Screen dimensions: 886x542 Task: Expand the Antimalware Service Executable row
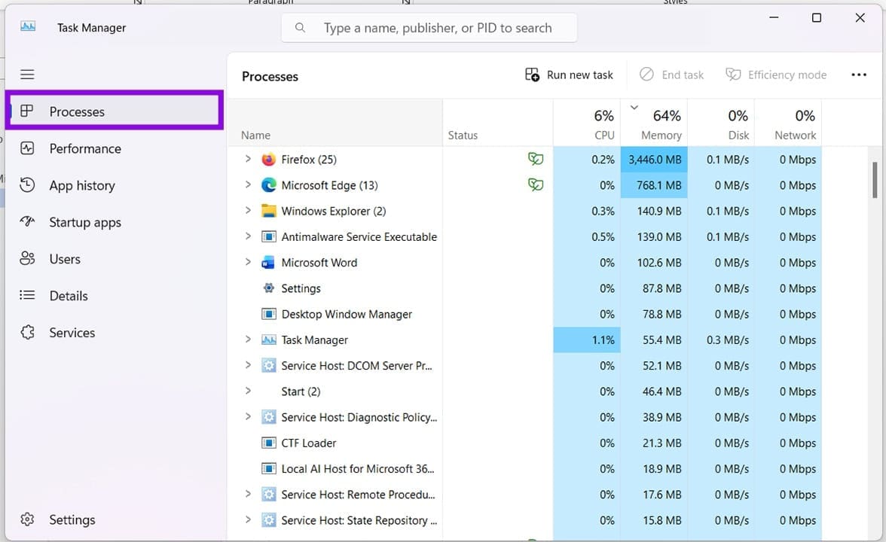(x=247, y=236)
